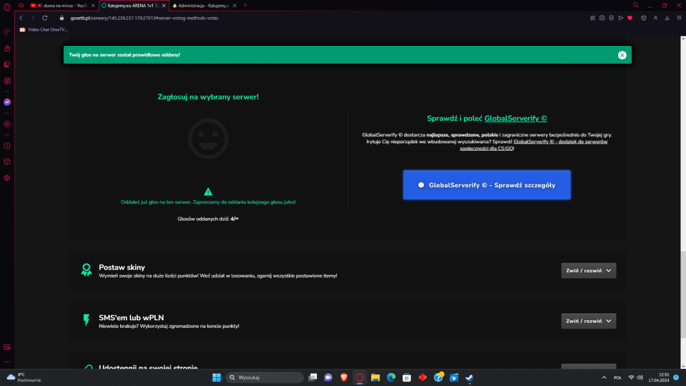Reload the current page
The height and width of the screenshot is (386, 686).
coord(45,18)
